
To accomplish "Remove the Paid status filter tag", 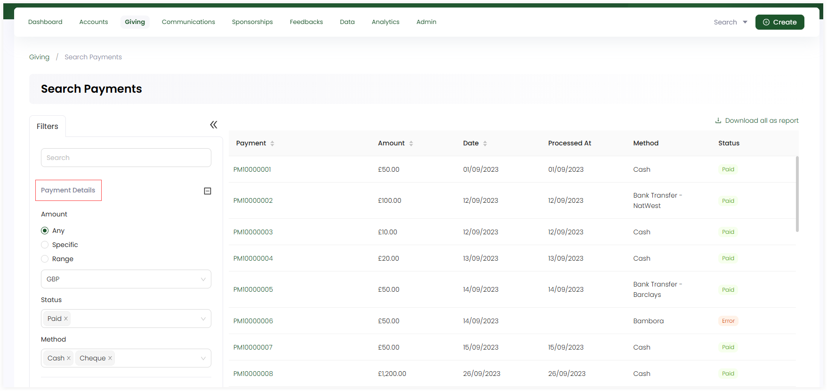I will click(66, 319).
